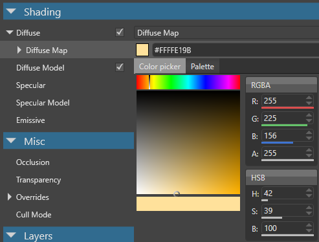Viewport: 319px width, 242px height.
Task: Increase the alpha value with up arrow
Action: [309, 150]
